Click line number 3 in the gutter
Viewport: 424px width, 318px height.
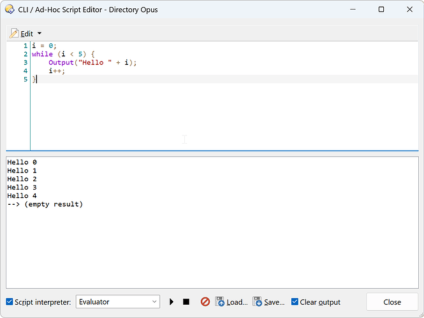pyautogui.click(x=26, y=63)
